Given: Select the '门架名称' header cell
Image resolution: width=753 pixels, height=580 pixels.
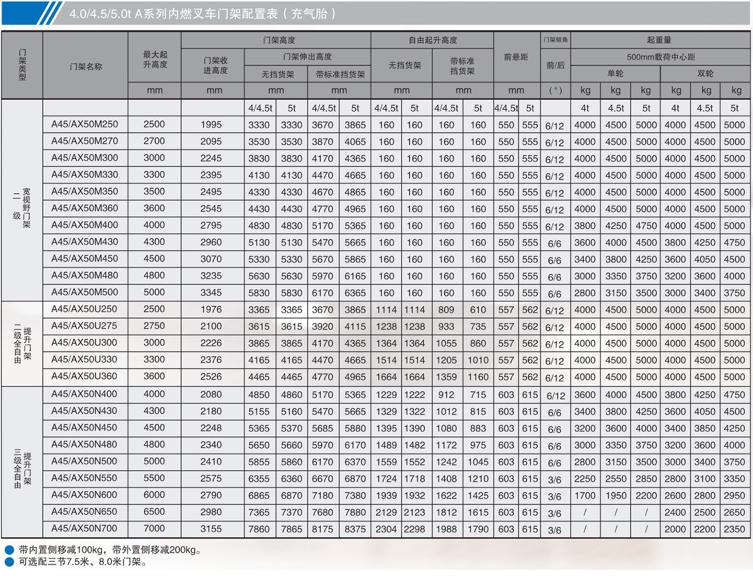Looking at the screenshot, I should pyautogui.click(x=86, y=66).
